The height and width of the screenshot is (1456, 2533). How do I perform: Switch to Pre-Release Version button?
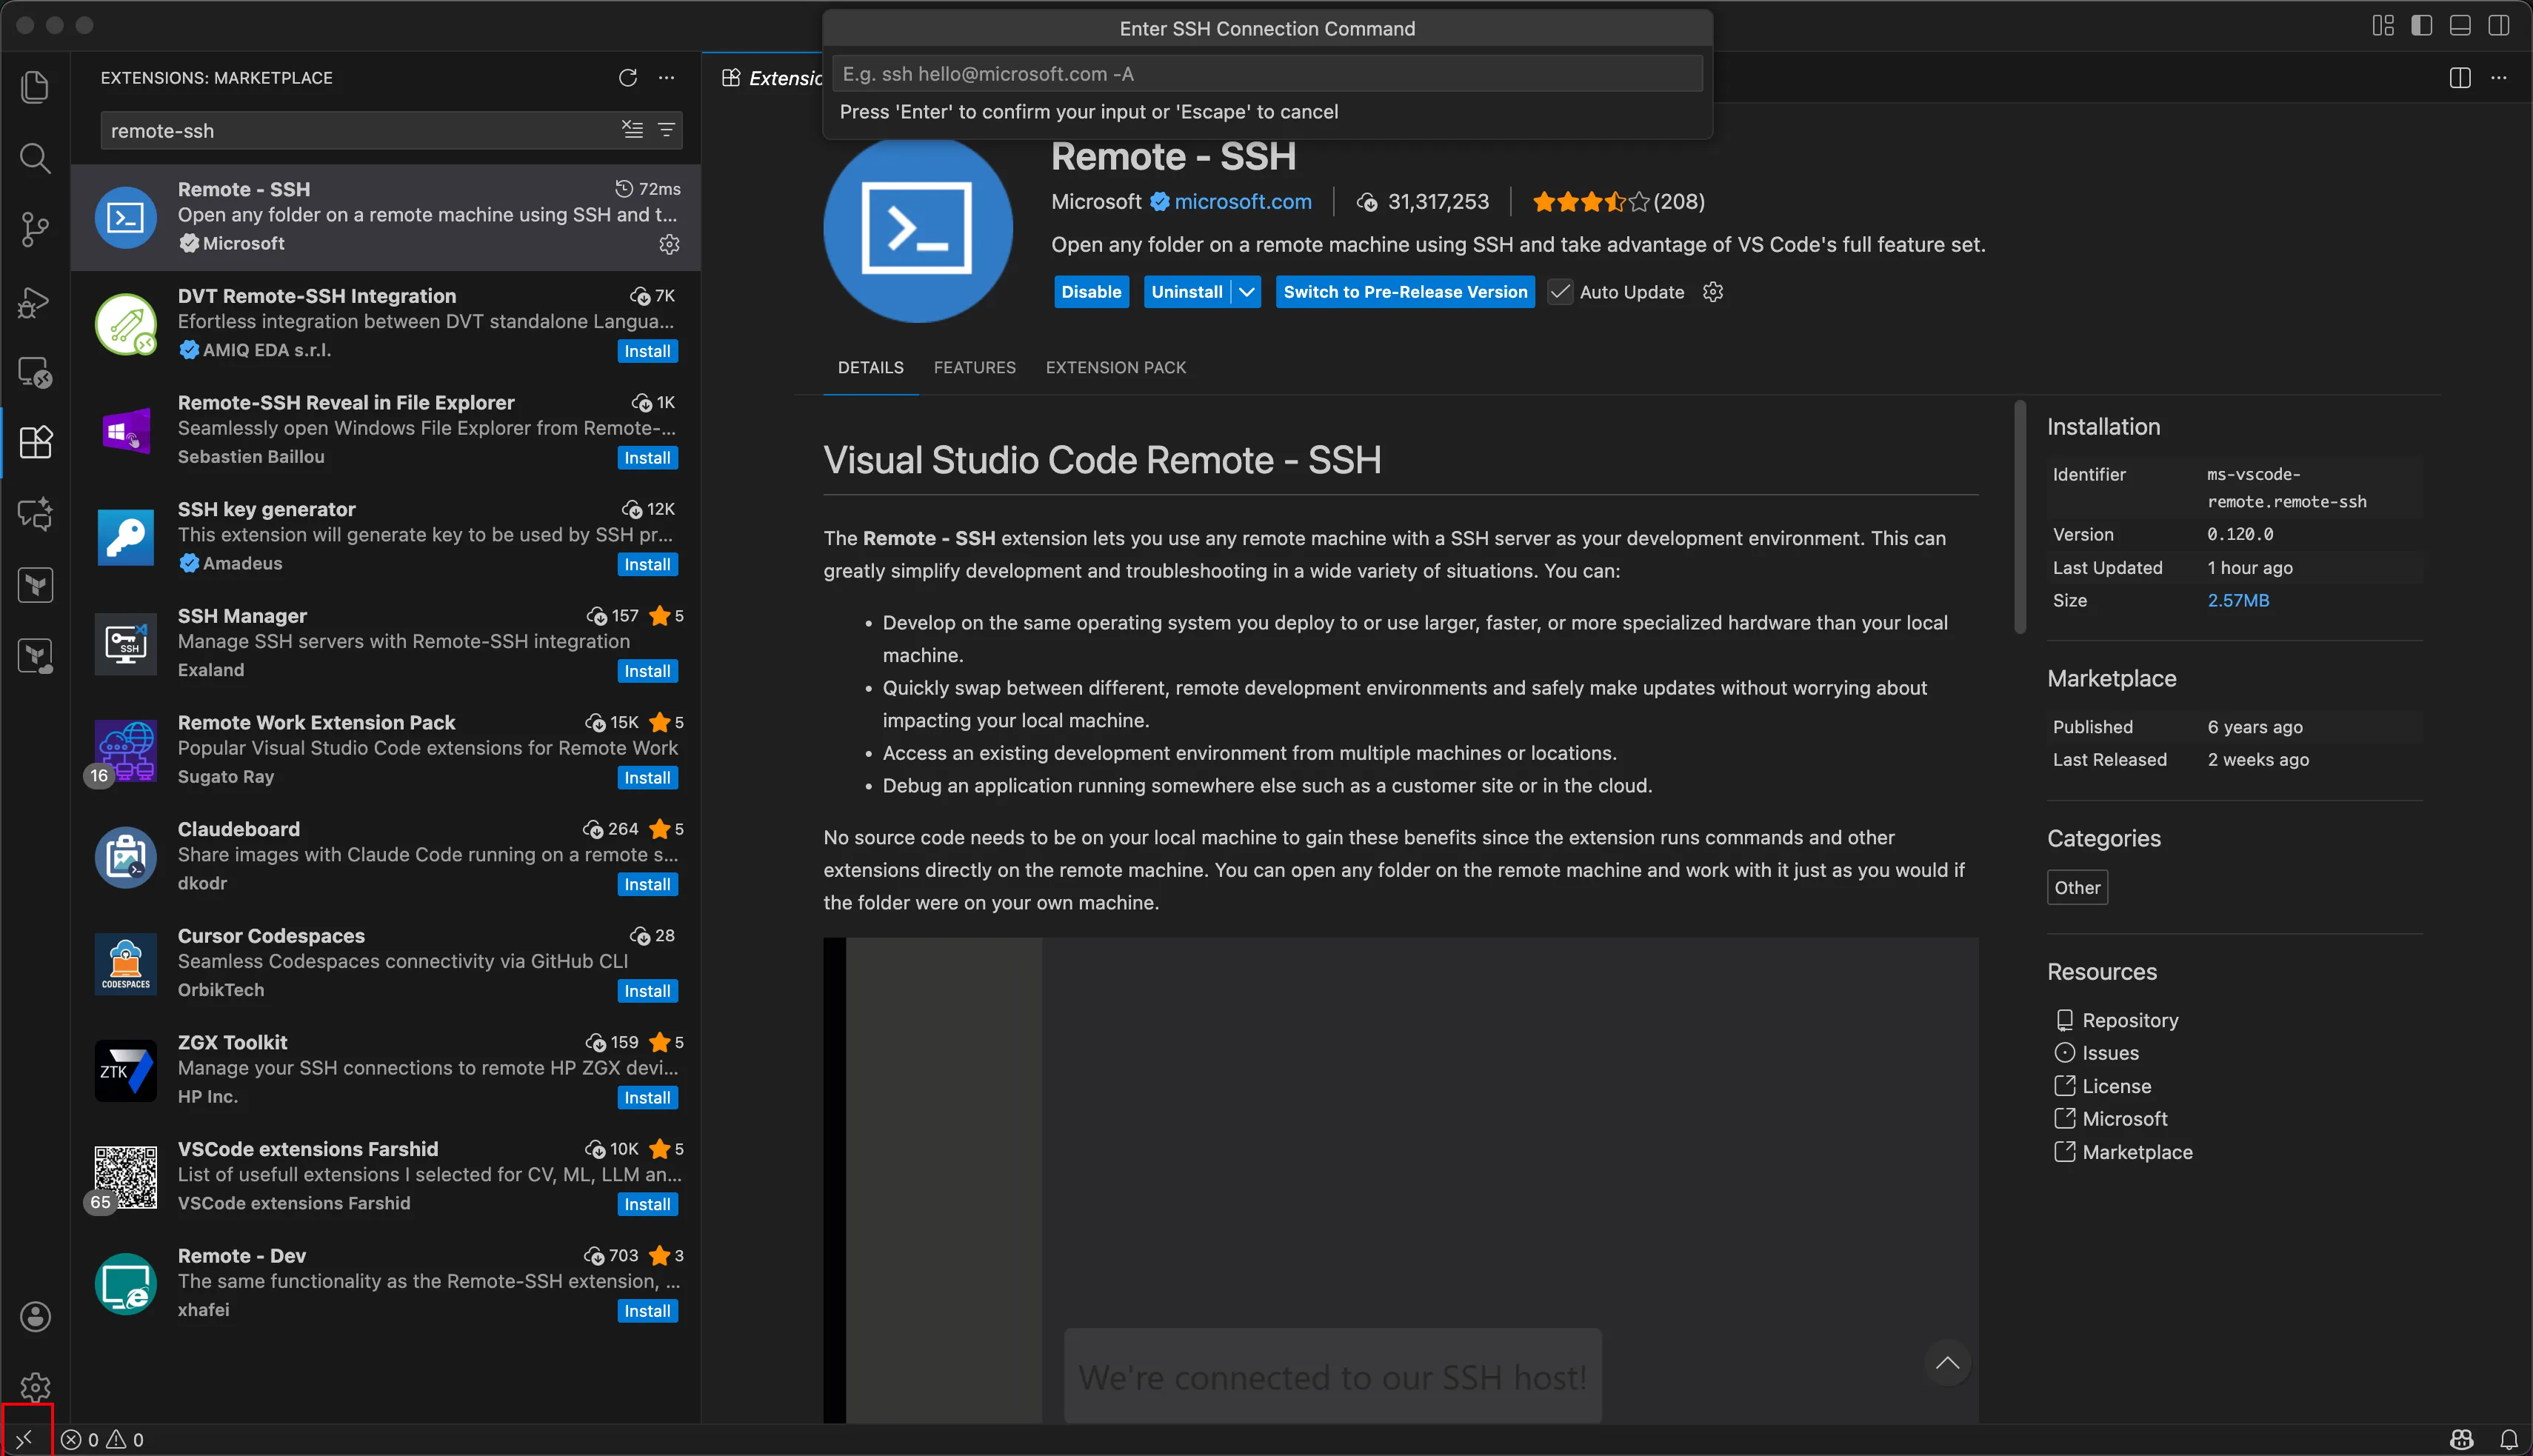pyautogui.click(x=1405, y=292)
